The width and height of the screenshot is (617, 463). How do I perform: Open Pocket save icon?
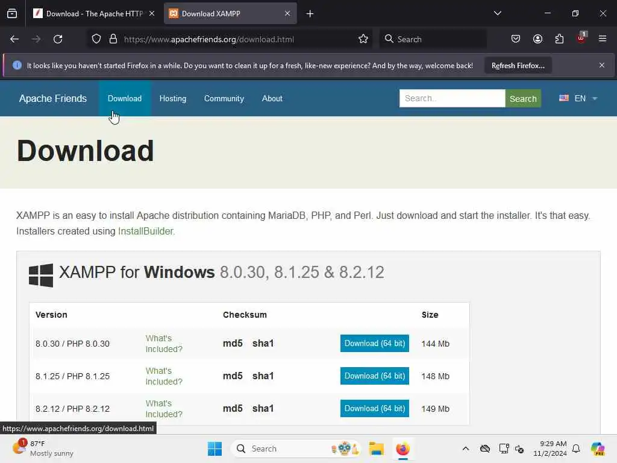(516, 39)
